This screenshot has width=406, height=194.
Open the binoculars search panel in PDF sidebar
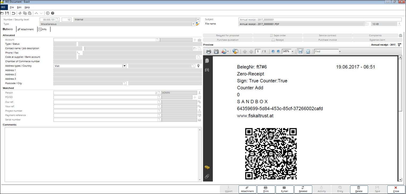tap(207, 70)
